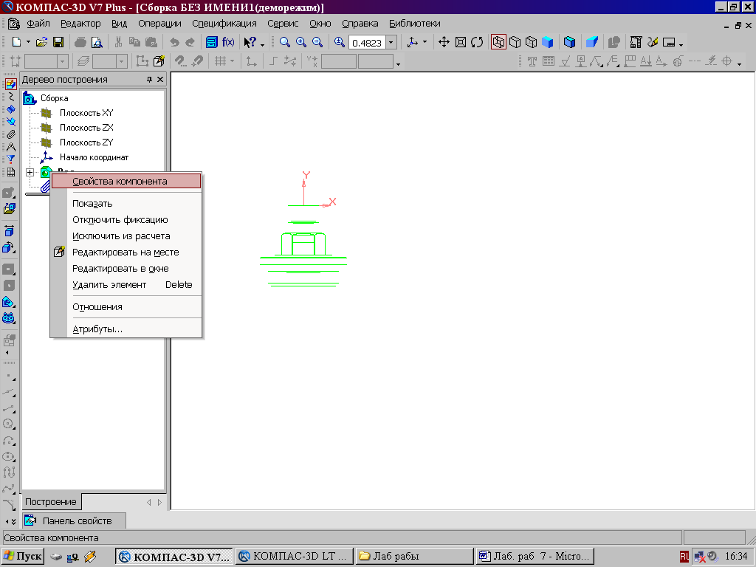Toggle orthogonal drawing mode step icon
The height and width of the screenshot is (567, 756).
click(x=273, y=61)
